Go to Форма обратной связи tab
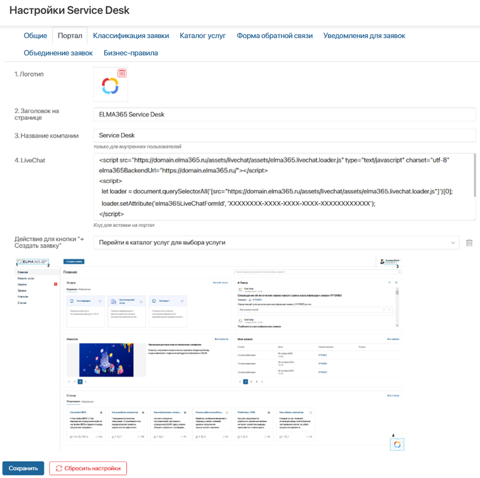The height and width of the screenshot is (478, 480). coord(275,36)
